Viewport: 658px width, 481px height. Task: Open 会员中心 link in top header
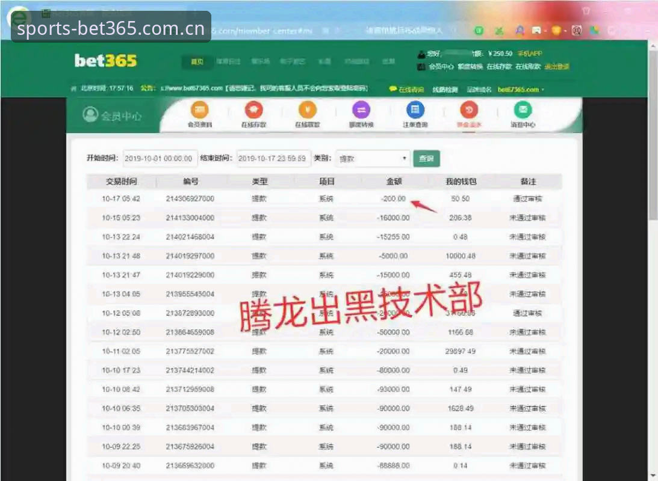point(441,66)
